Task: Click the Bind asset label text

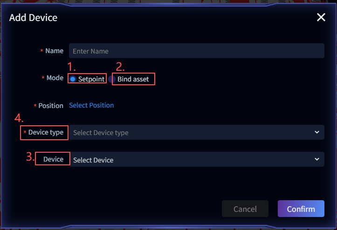Action: [133, 79]
